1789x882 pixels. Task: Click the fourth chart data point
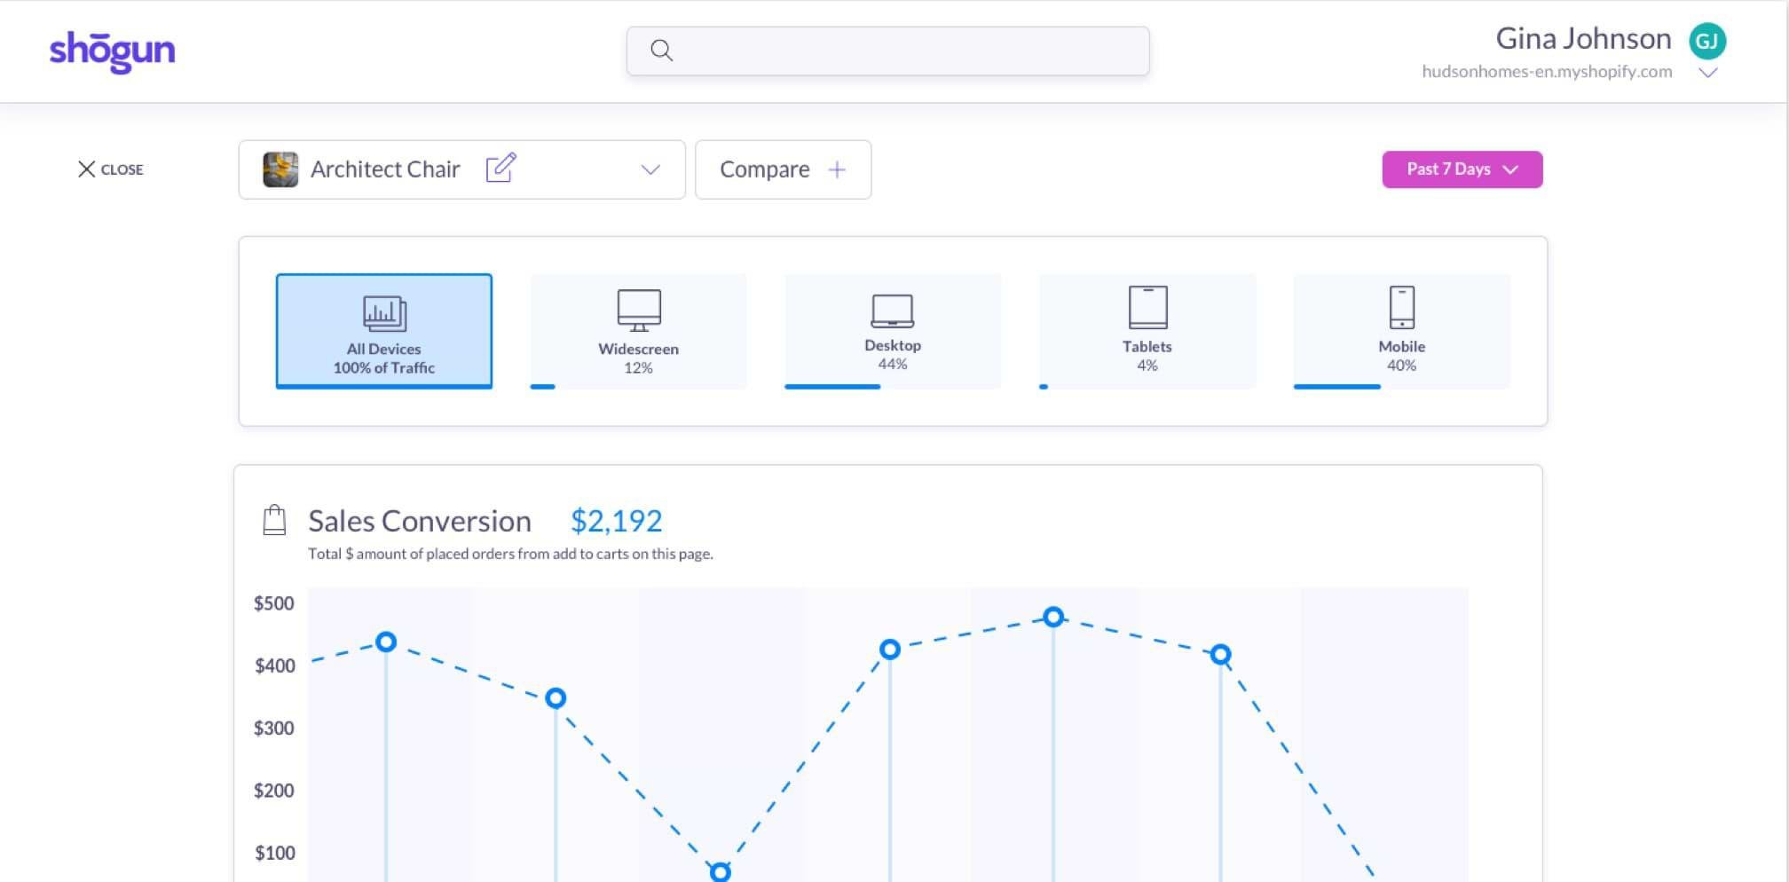click(x=890, y=650)
